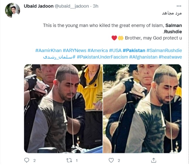Open Ubaid Jadoon's profile picture
Viewport: 189px width, 165px height.
[12, 10]
